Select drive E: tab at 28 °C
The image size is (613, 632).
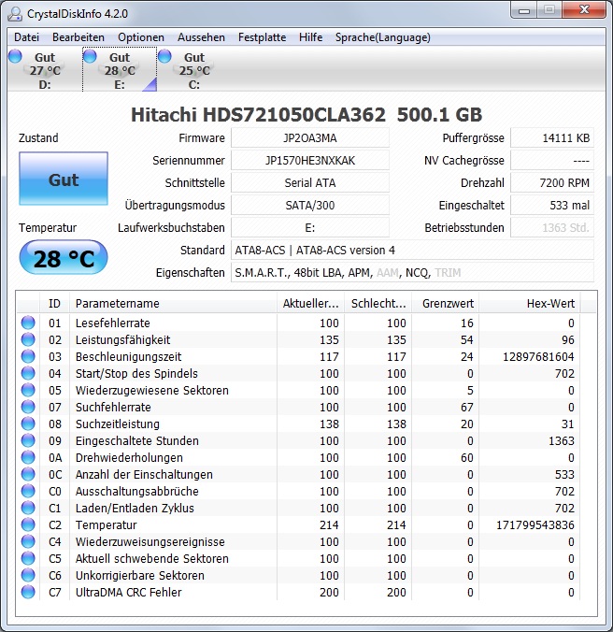pyautogui.click(x=120, y=70)
